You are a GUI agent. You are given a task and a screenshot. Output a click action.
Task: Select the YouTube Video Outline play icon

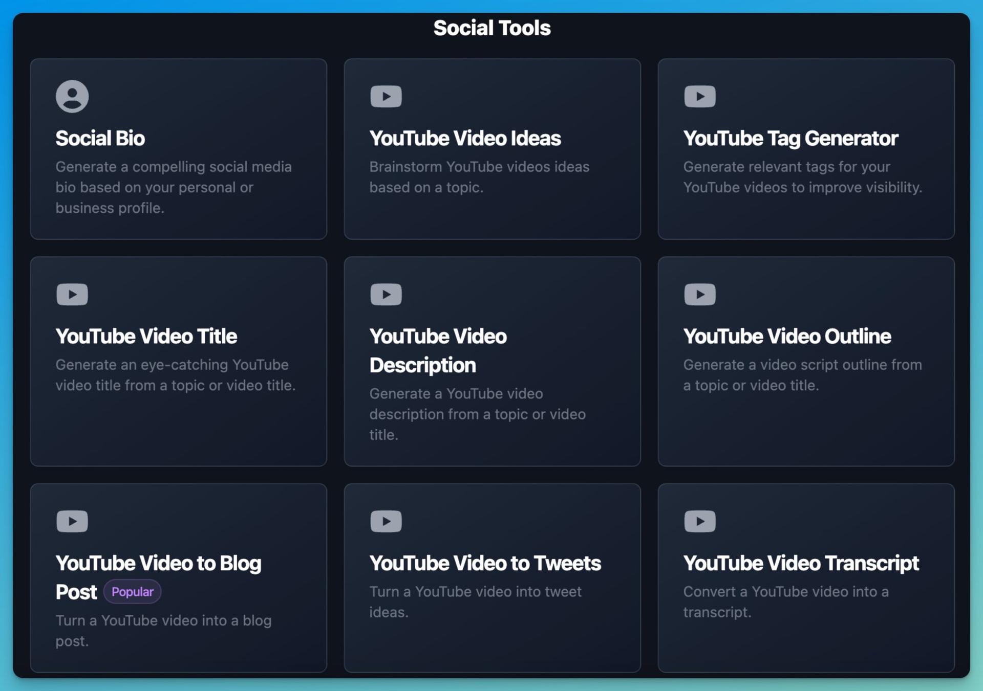click(700, 294)
